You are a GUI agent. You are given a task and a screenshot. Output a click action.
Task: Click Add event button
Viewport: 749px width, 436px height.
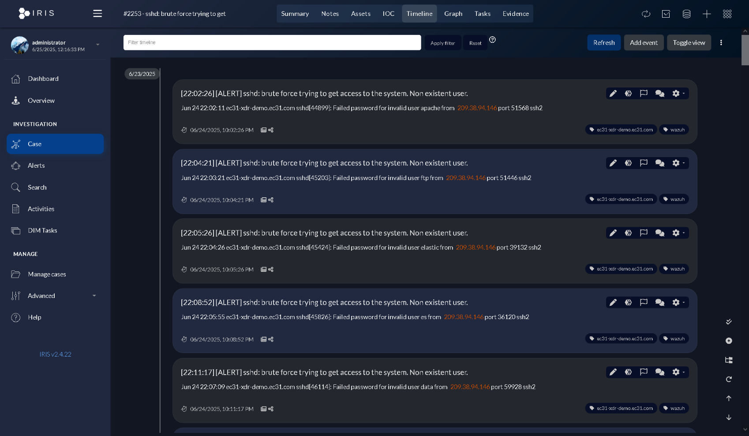click(644, 43)
